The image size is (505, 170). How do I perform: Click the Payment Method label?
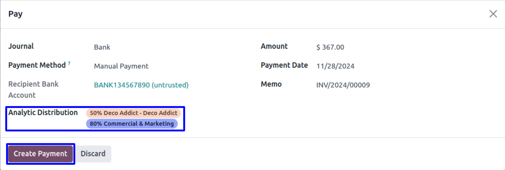click(37, 65)
